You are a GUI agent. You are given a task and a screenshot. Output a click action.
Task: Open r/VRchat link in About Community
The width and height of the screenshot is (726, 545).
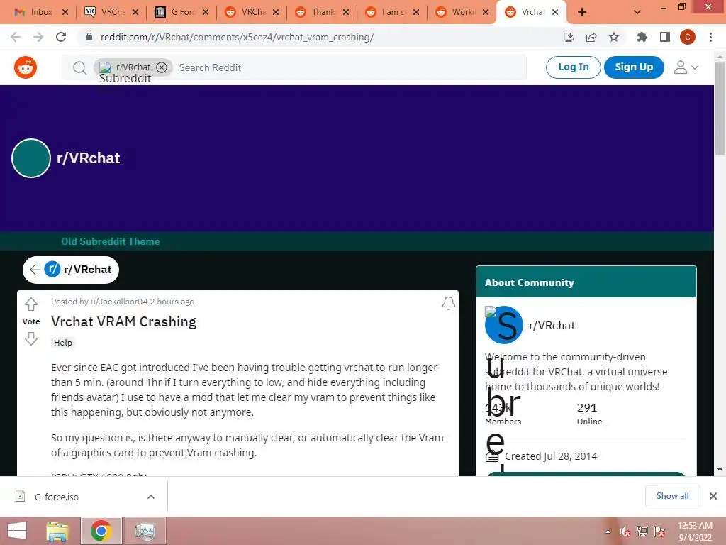click(552, 325)
